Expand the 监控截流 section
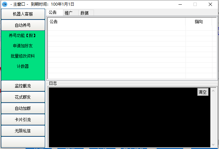This screenshot has width=219, height=149. click(23, 86)
